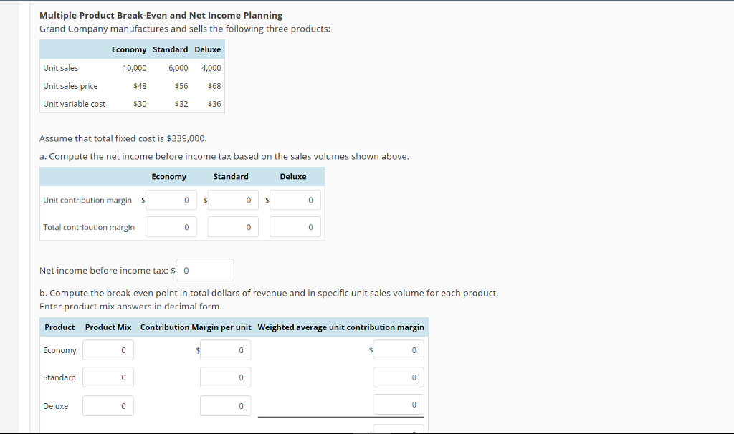Click Deluxe contribution margin per unit field

tap(225, 406)
